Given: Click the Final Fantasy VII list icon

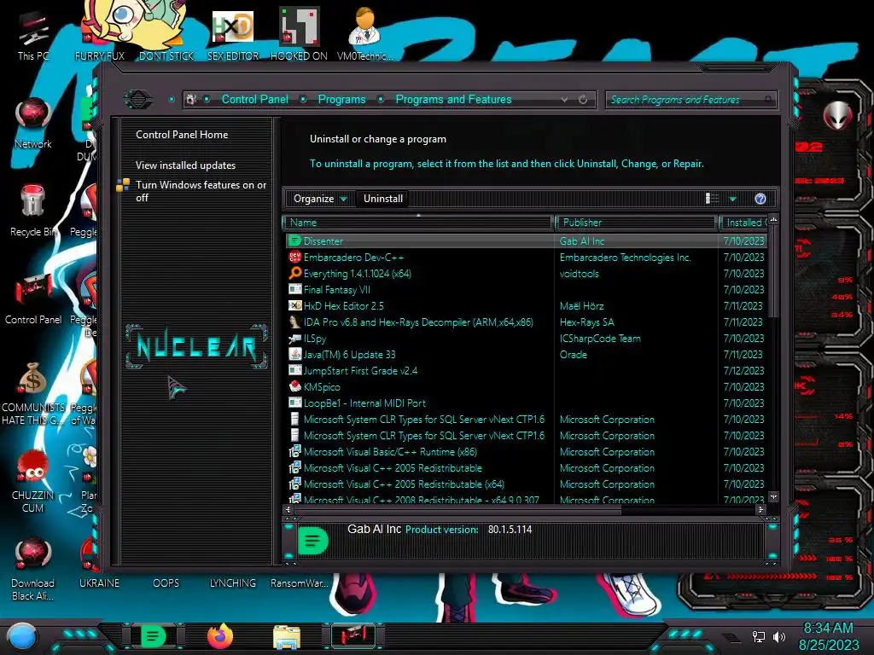Looking at the screenshot, I should [294, 290].
